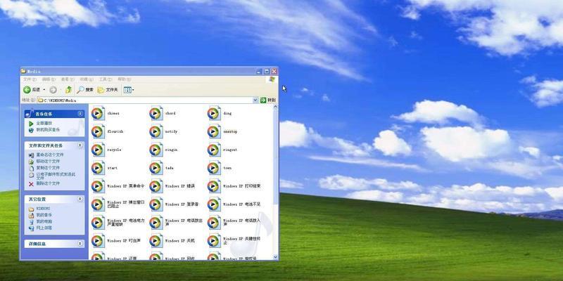Viewport: 563px width, 281px height.
Task: Select Windows XP 错误 file icon
Action: [x=156, y=186]
